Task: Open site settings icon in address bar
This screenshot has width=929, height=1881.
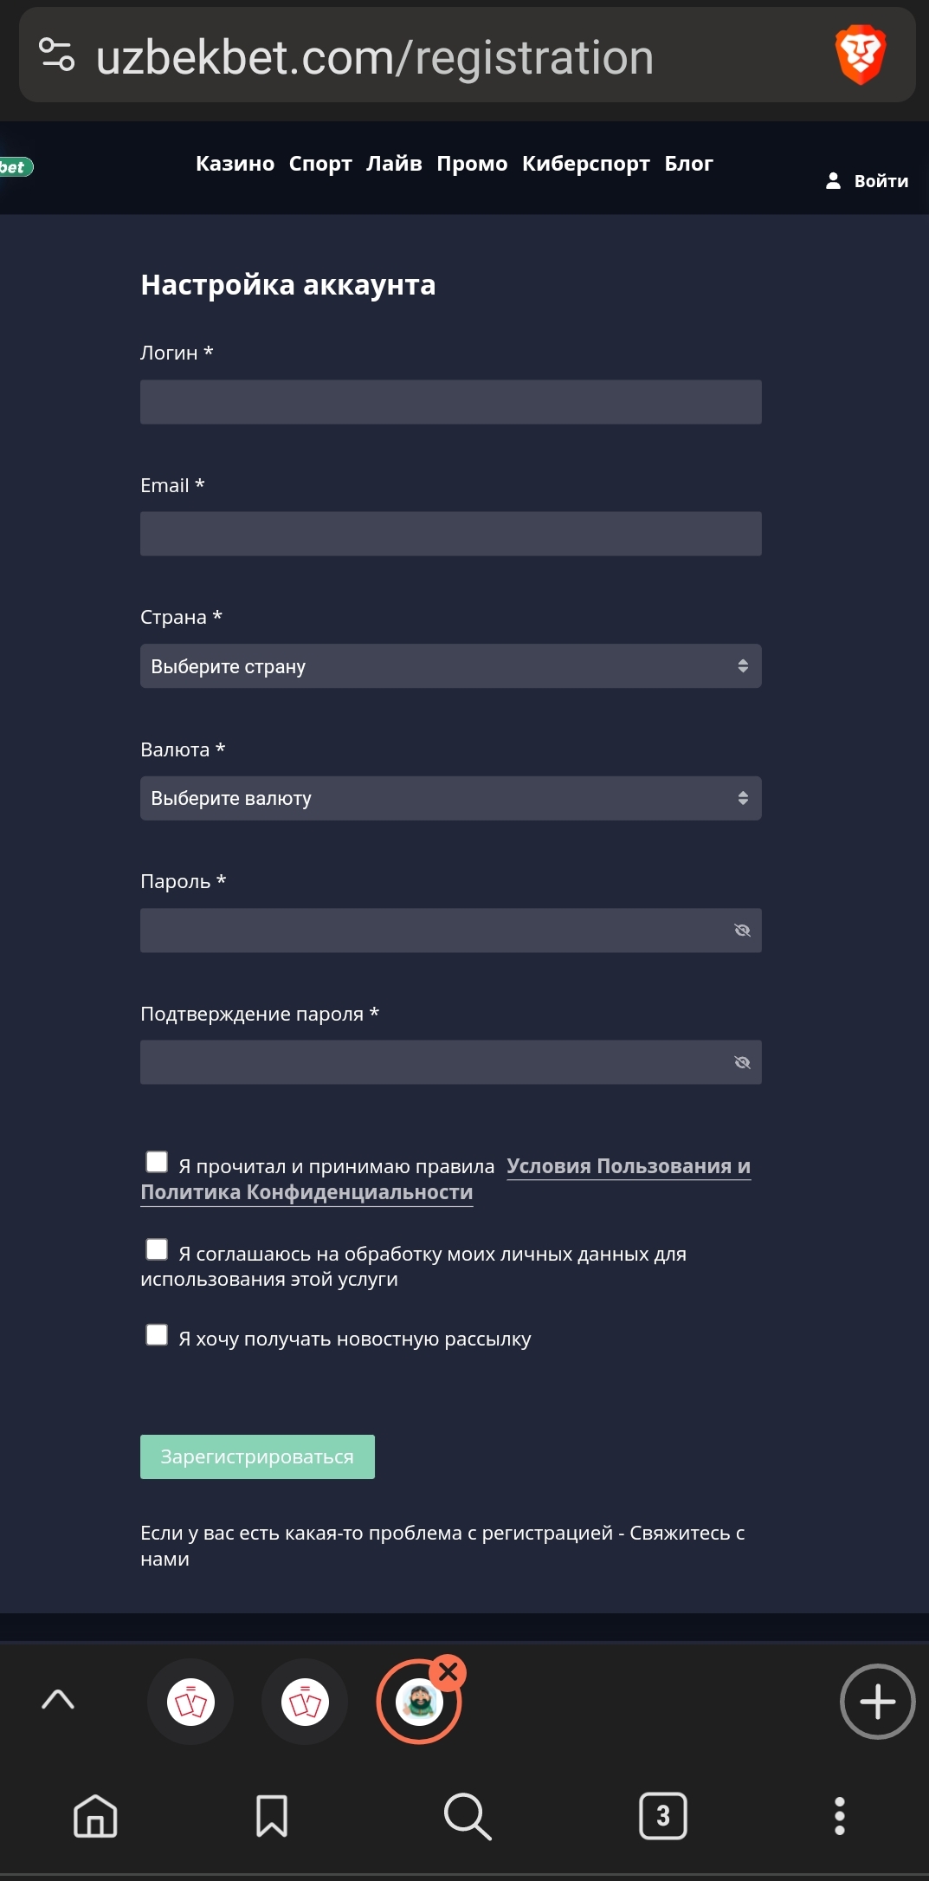Action: 57,55
